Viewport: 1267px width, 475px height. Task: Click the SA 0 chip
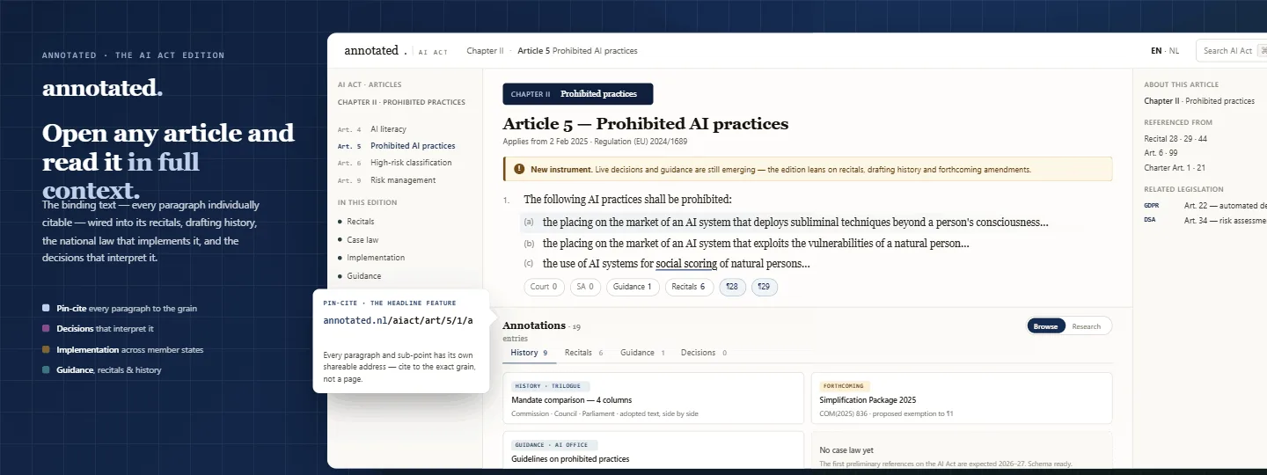(x=585, y=287)
